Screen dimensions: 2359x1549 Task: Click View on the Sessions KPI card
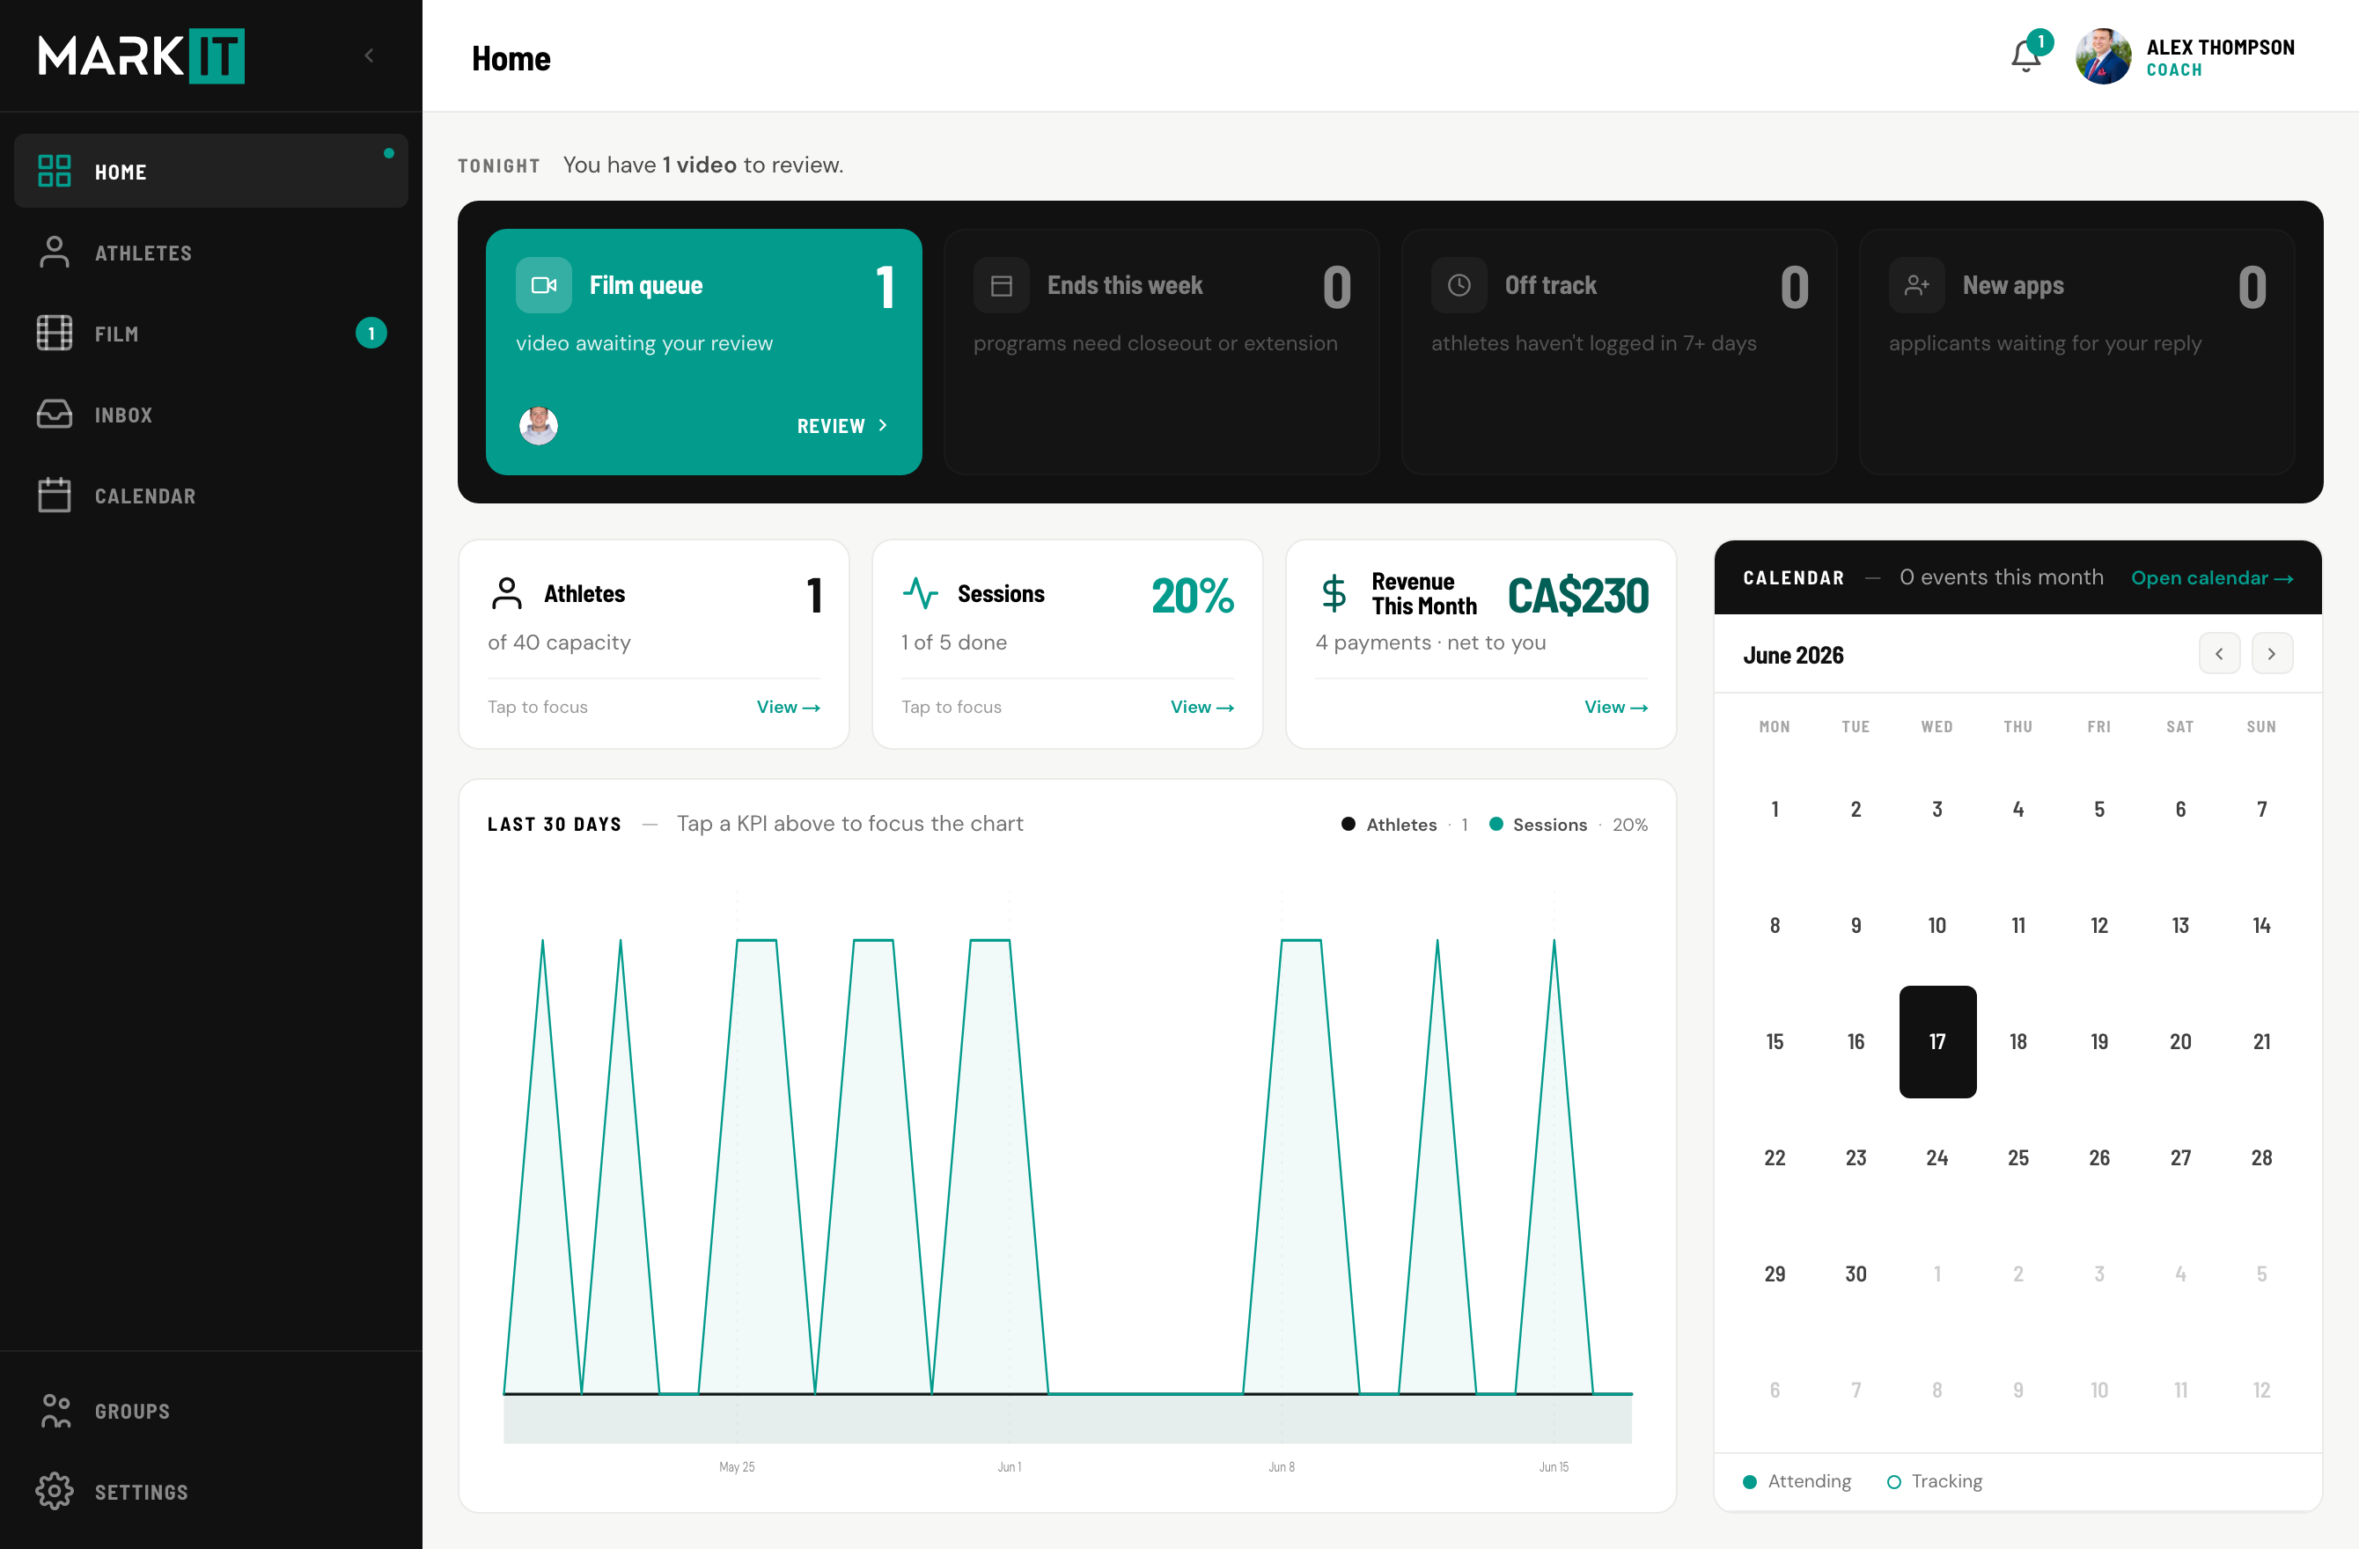click(x=1202, y=707)
